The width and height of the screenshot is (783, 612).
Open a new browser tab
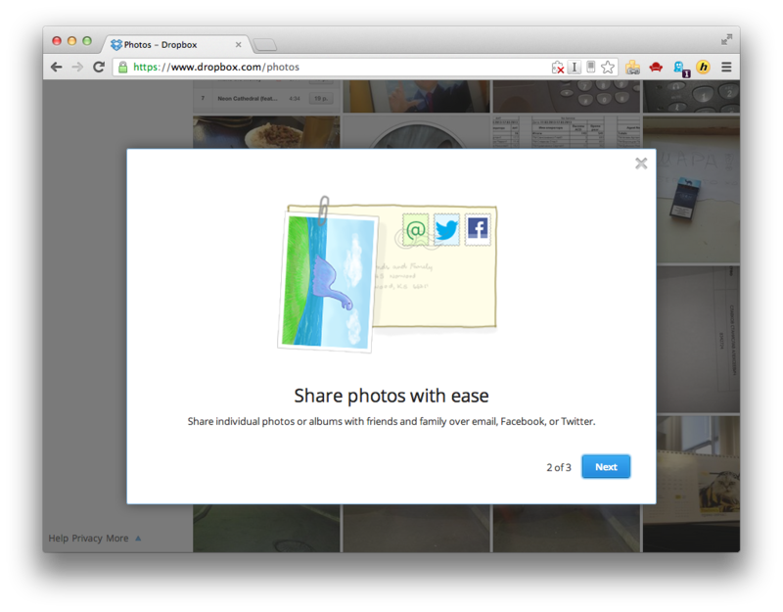265,45
